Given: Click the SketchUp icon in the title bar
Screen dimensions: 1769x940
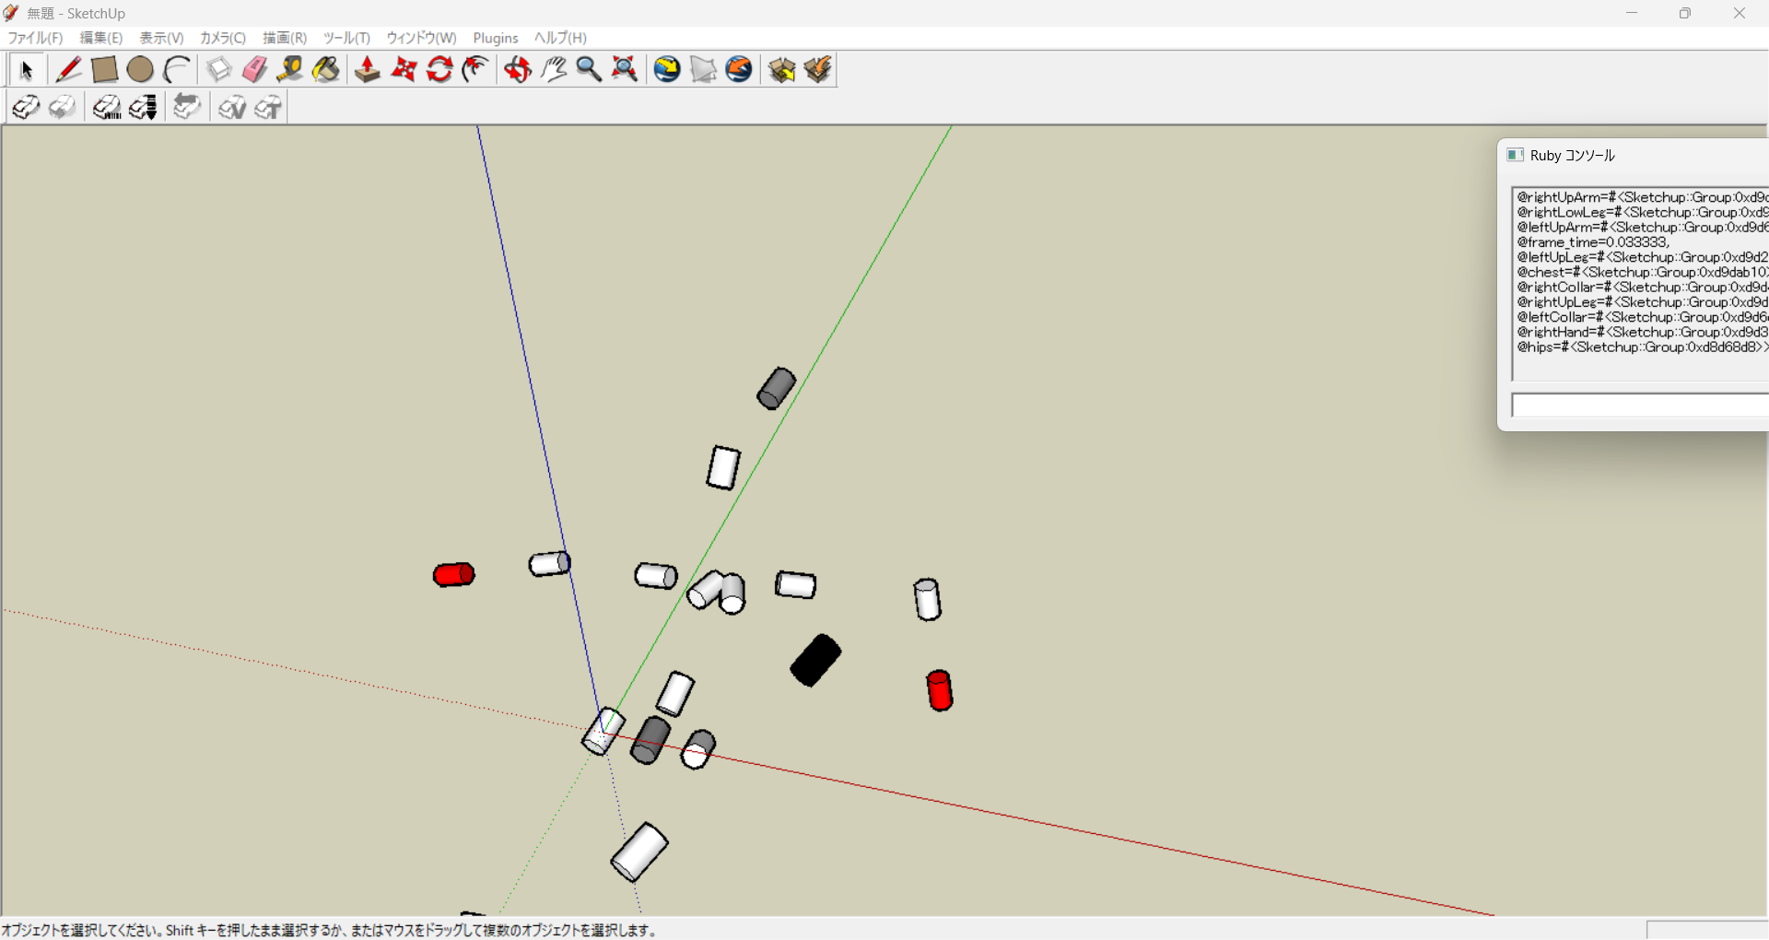Looking at the screenshot, I should point(11,13).
